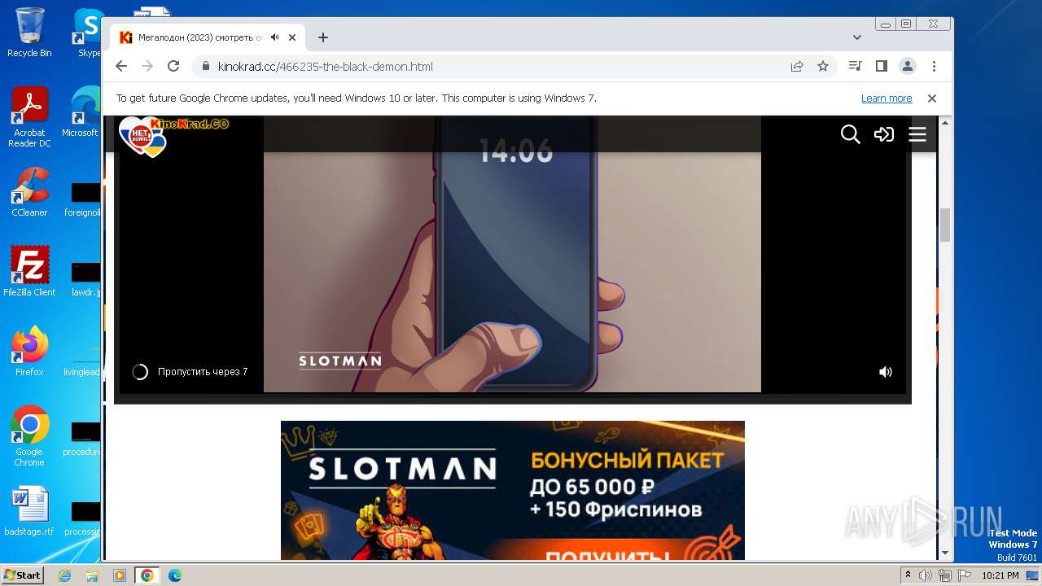1042x586 pixels.
Task: Open FileZilla Client desktop shortcut
Action: (x=29, y=272)
